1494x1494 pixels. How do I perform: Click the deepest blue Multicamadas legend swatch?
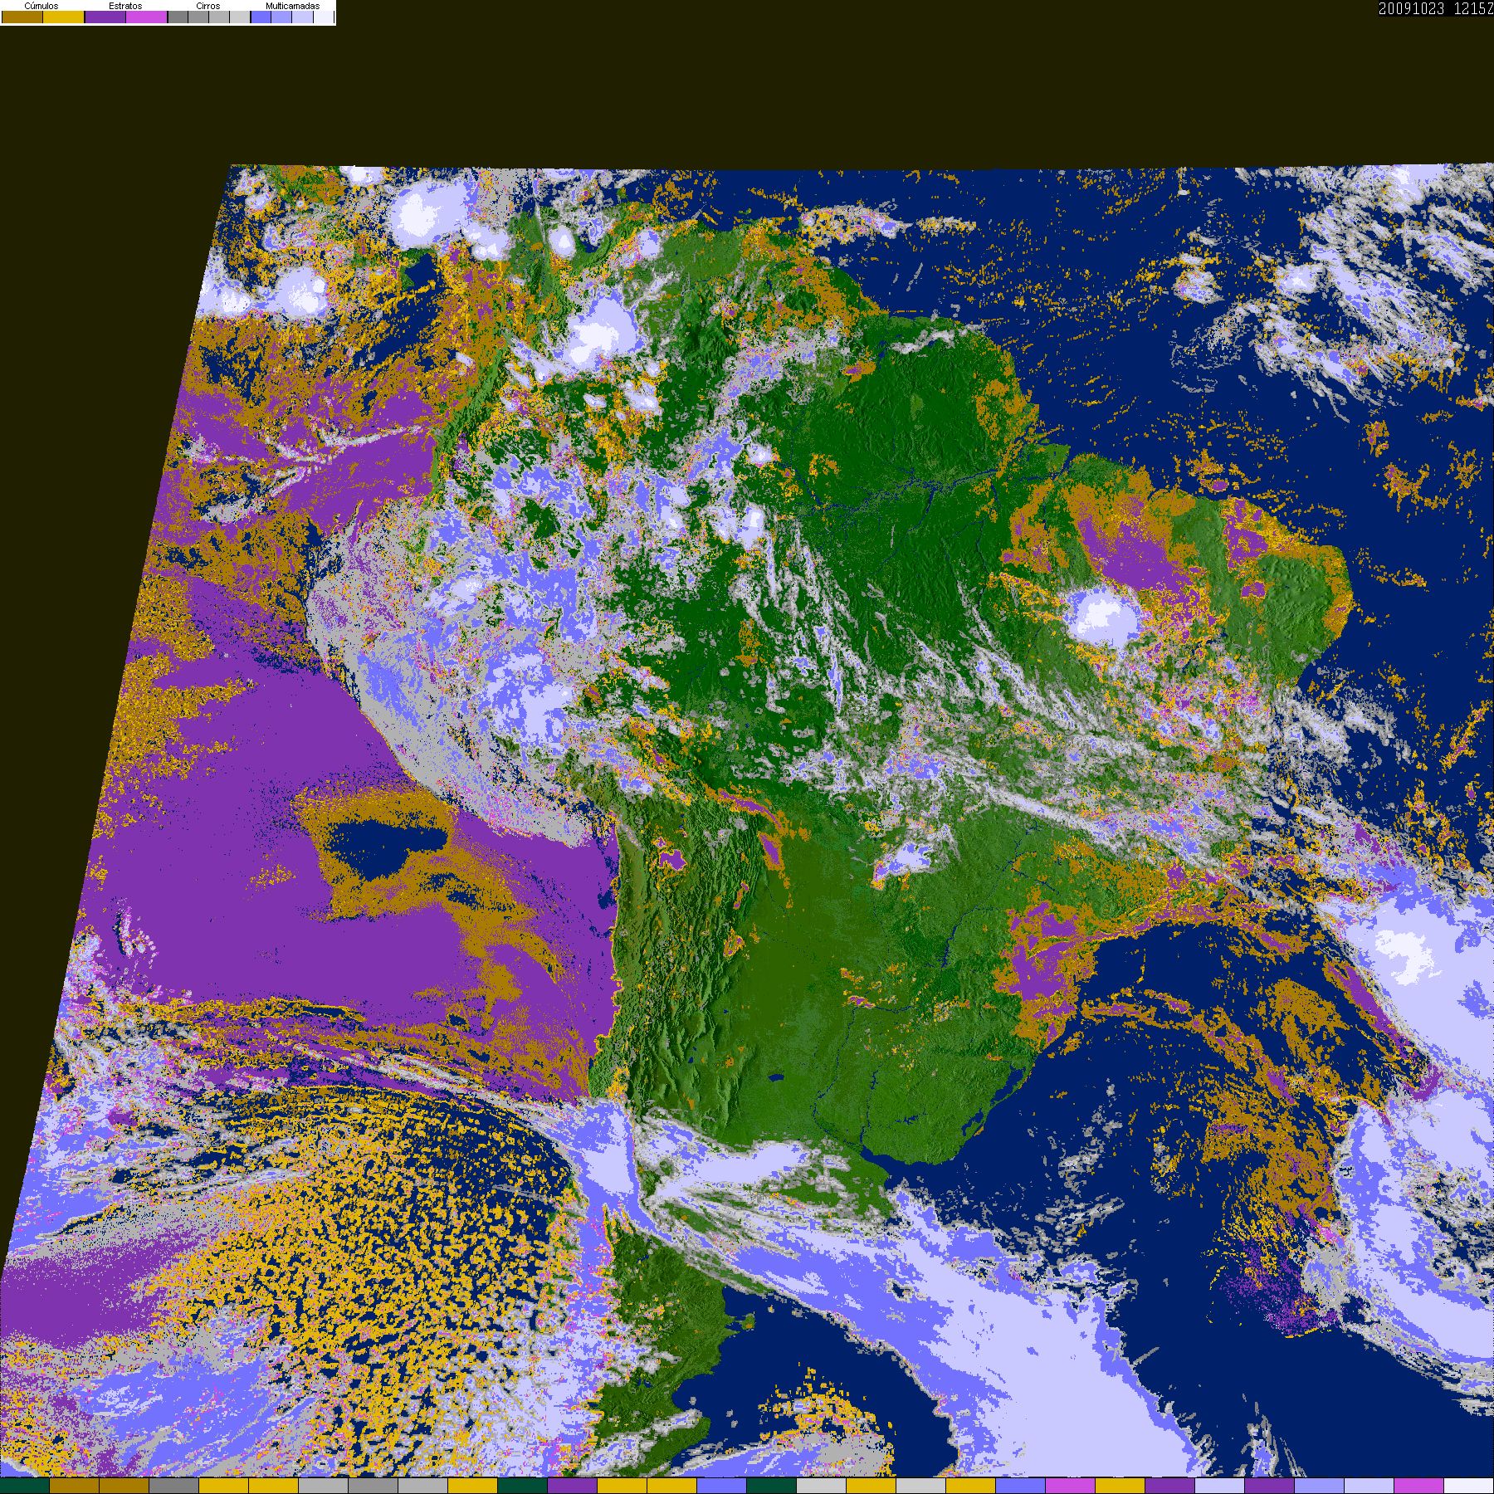[x=261, y=17]
